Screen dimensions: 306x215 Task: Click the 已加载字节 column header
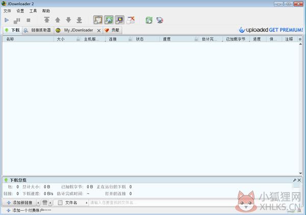point(236,39)
